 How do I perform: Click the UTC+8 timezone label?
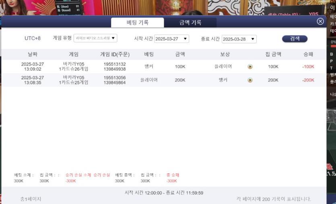coord(33,39)
